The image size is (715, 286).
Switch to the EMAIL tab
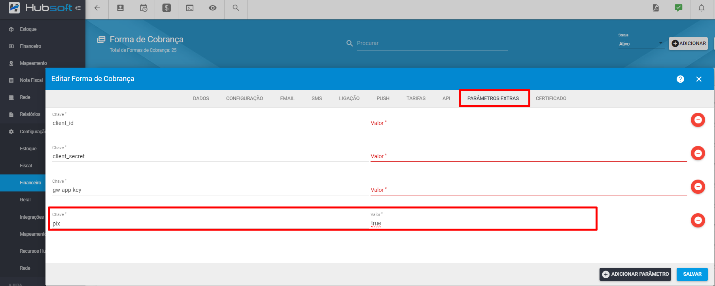click(x=287, y=98)
